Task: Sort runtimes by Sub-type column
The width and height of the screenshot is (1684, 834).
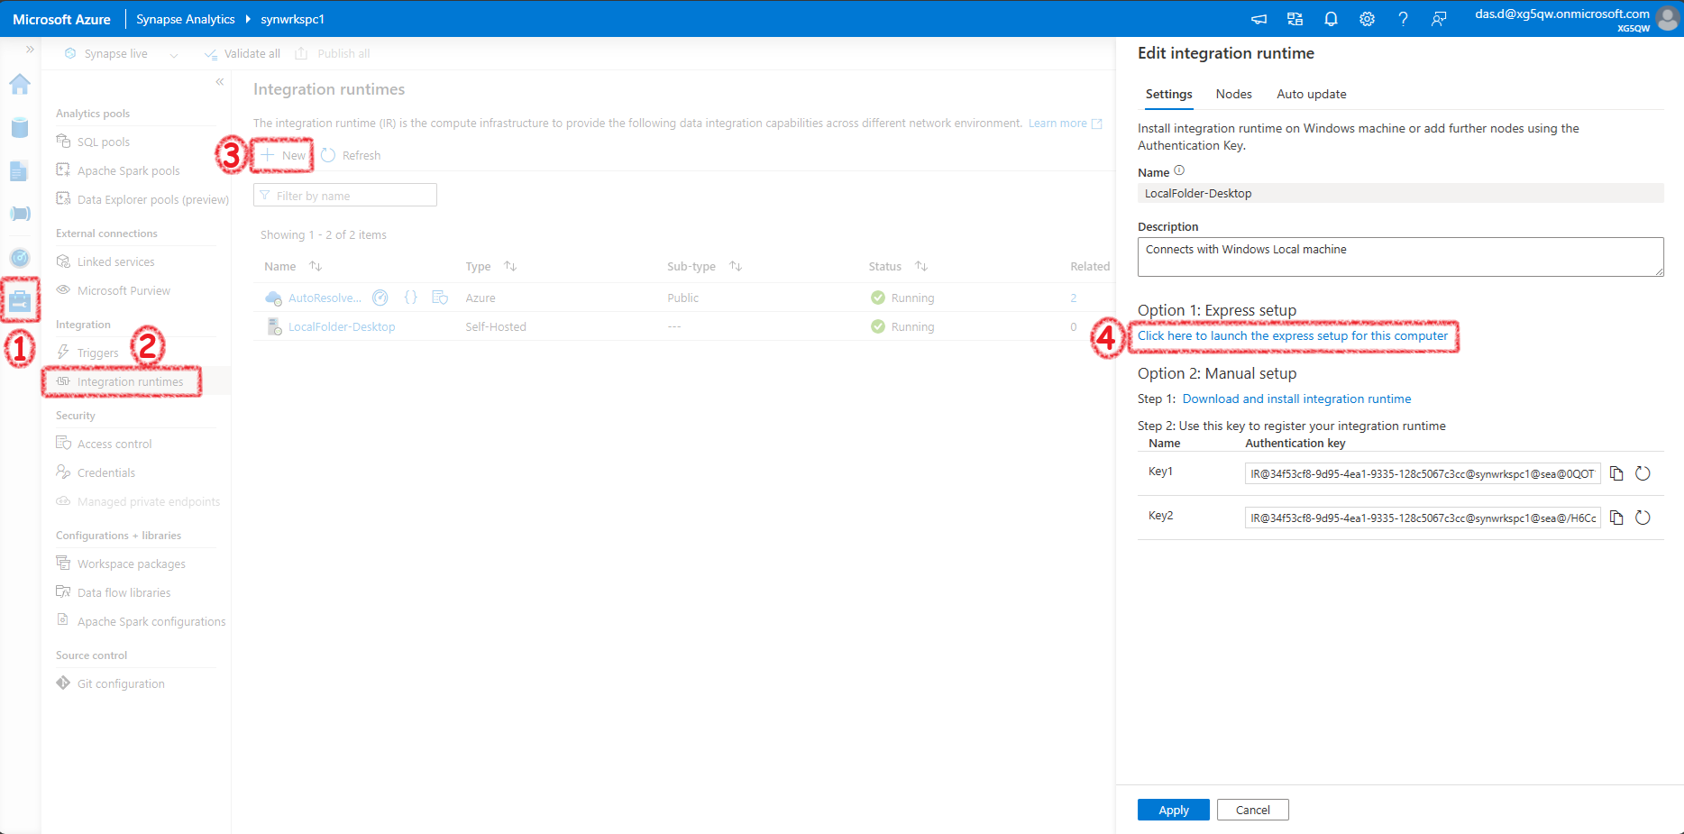Action: pos(735,266)
